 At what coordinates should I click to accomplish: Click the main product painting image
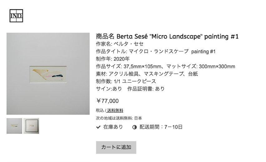point(48,74)
